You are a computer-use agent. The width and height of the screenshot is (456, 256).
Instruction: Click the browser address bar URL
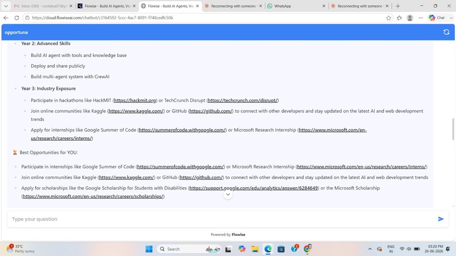coord(102,18)
